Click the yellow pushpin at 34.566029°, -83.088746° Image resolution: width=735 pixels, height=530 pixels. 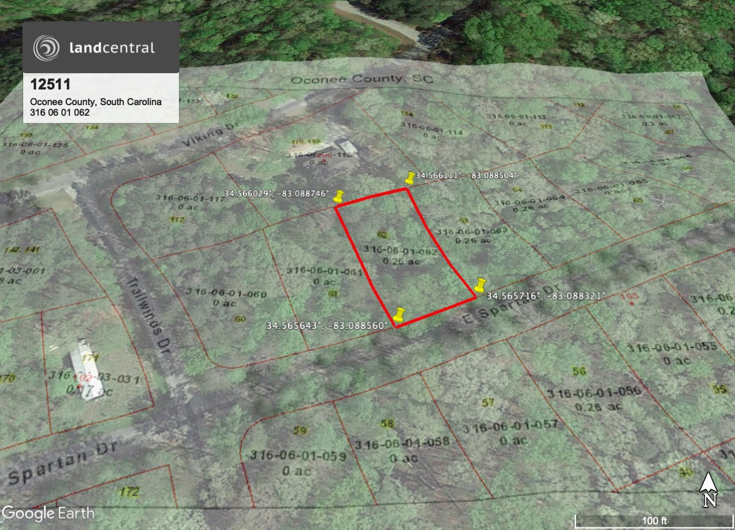[338, 196]
